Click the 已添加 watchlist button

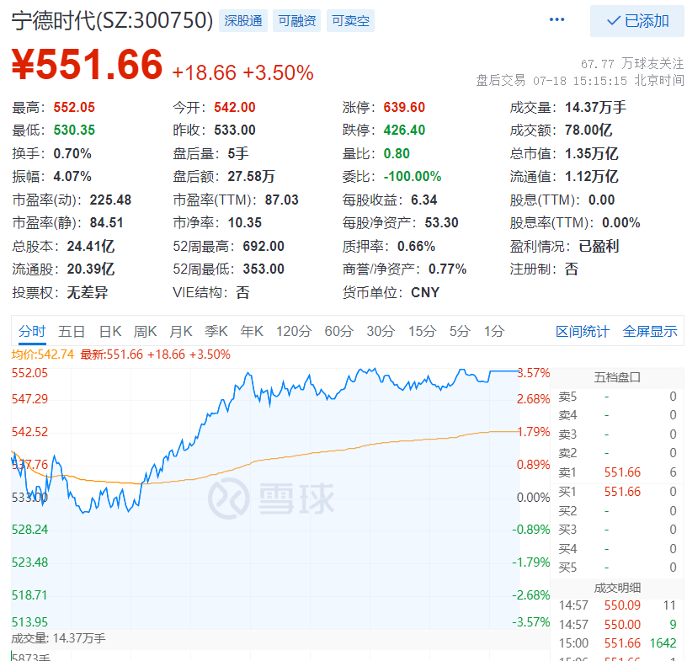(637, 20)
